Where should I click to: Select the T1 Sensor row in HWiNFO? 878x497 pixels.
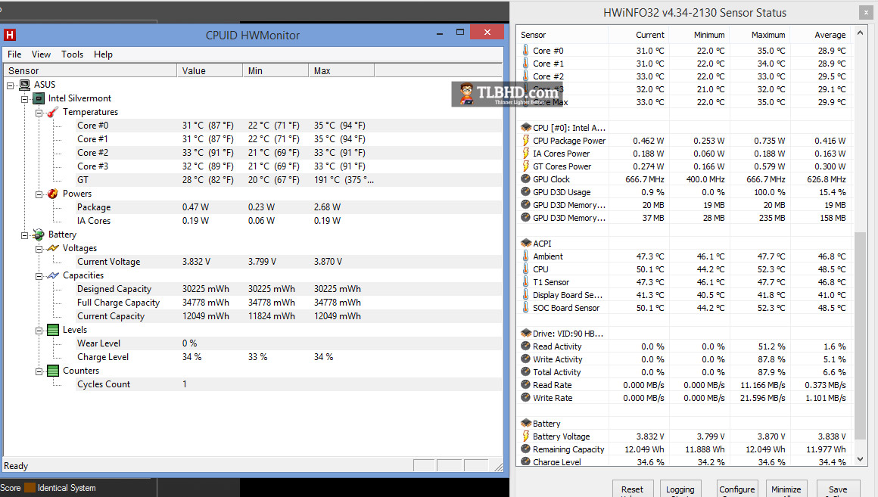(x=685, y=282)
